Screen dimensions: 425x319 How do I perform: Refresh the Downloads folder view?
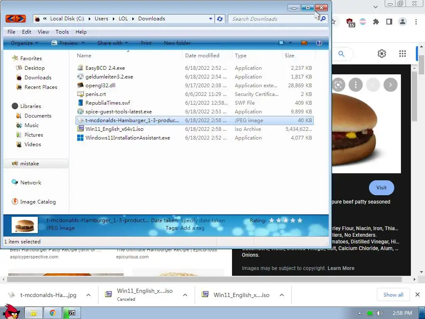coord(220,19)
